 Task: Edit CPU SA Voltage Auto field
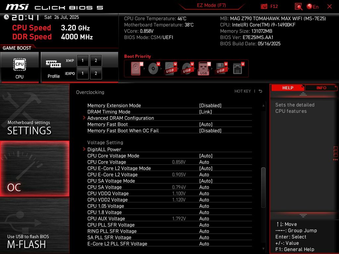pos(204,187)
